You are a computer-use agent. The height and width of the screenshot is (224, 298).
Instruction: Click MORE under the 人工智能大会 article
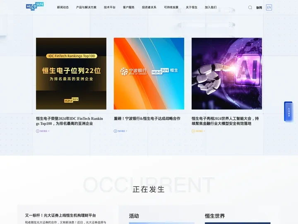click(200, 131)
